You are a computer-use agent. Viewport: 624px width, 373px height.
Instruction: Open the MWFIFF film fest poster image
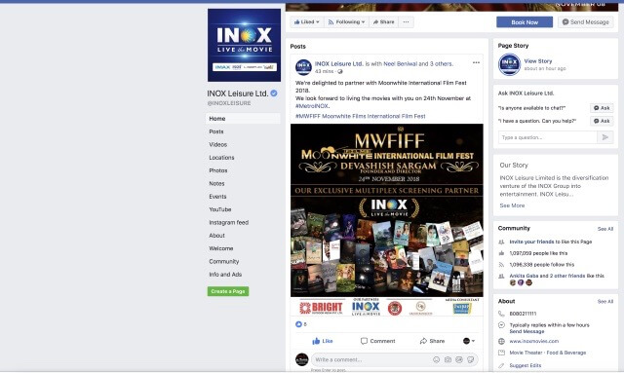(x=387, y=221)
